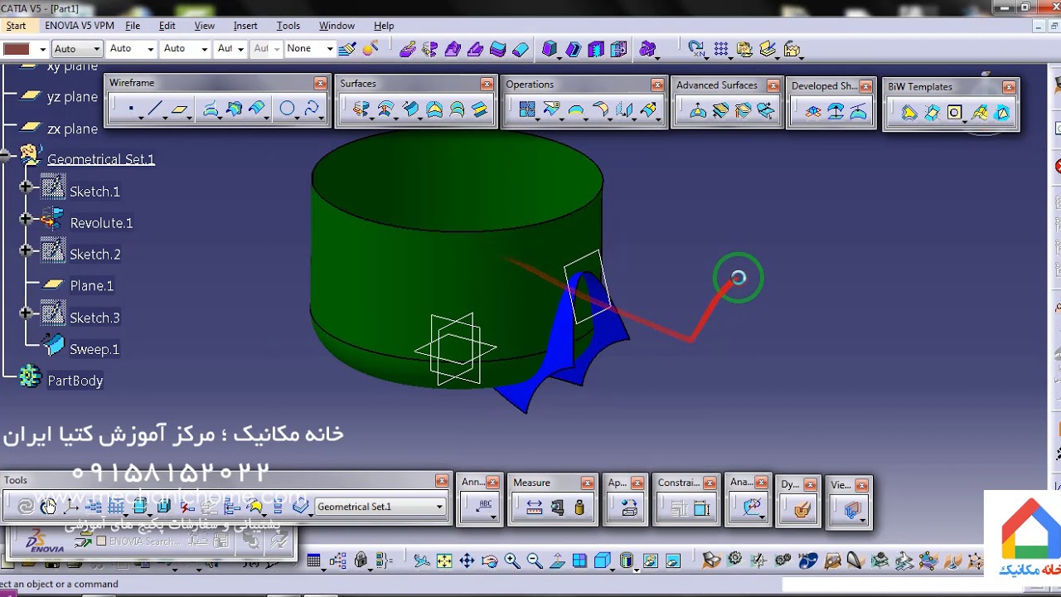The height and width of the screenshot is (597, 1061).
Task: Expand the Sketch.3 tree node
Action: point(26,313)
